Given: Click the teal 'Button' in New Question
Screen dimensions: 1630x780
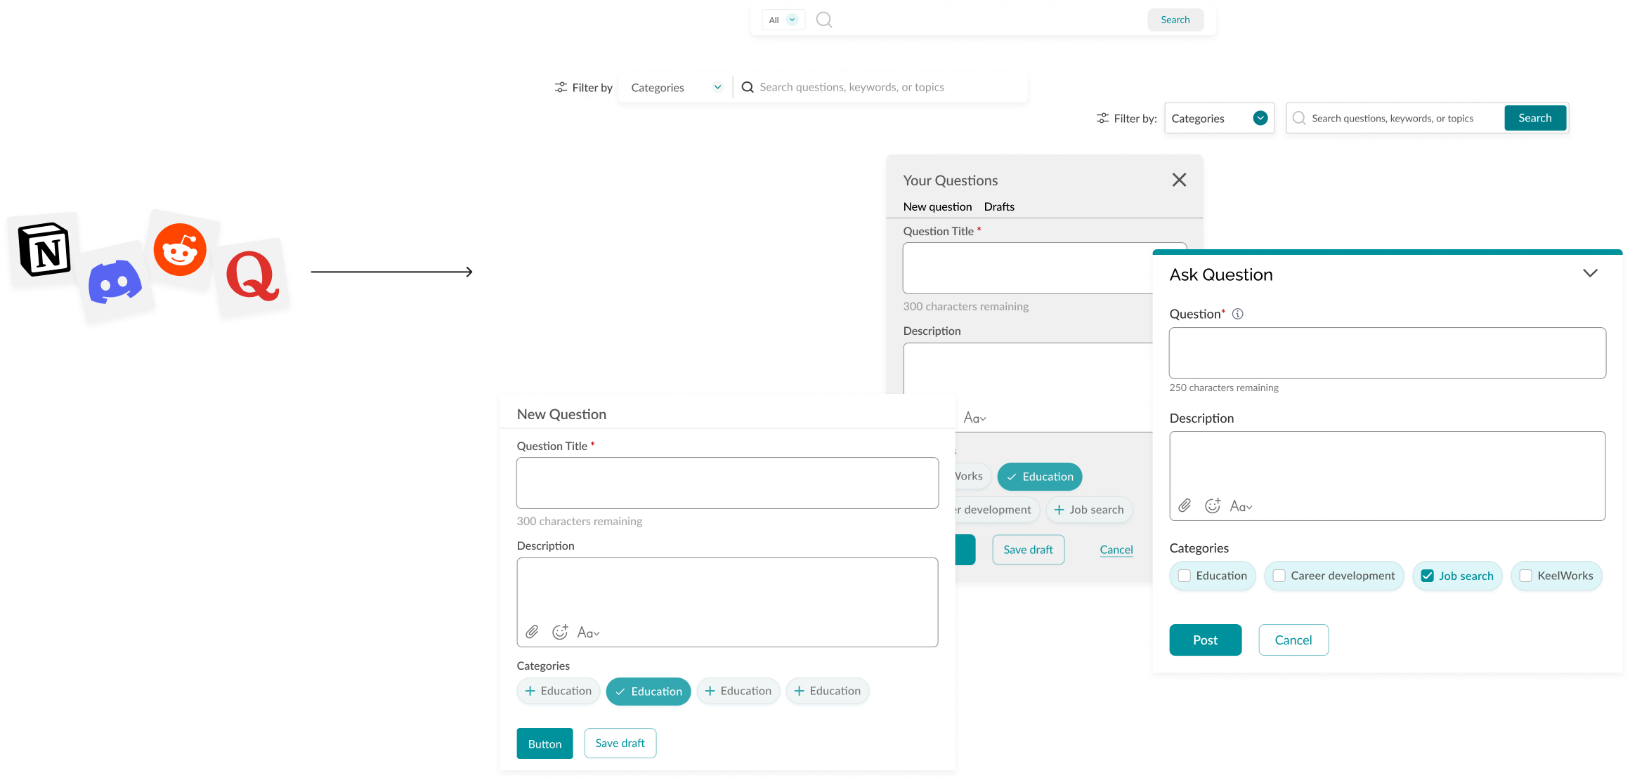Looking at the screenshot, I should coord(545,743).
